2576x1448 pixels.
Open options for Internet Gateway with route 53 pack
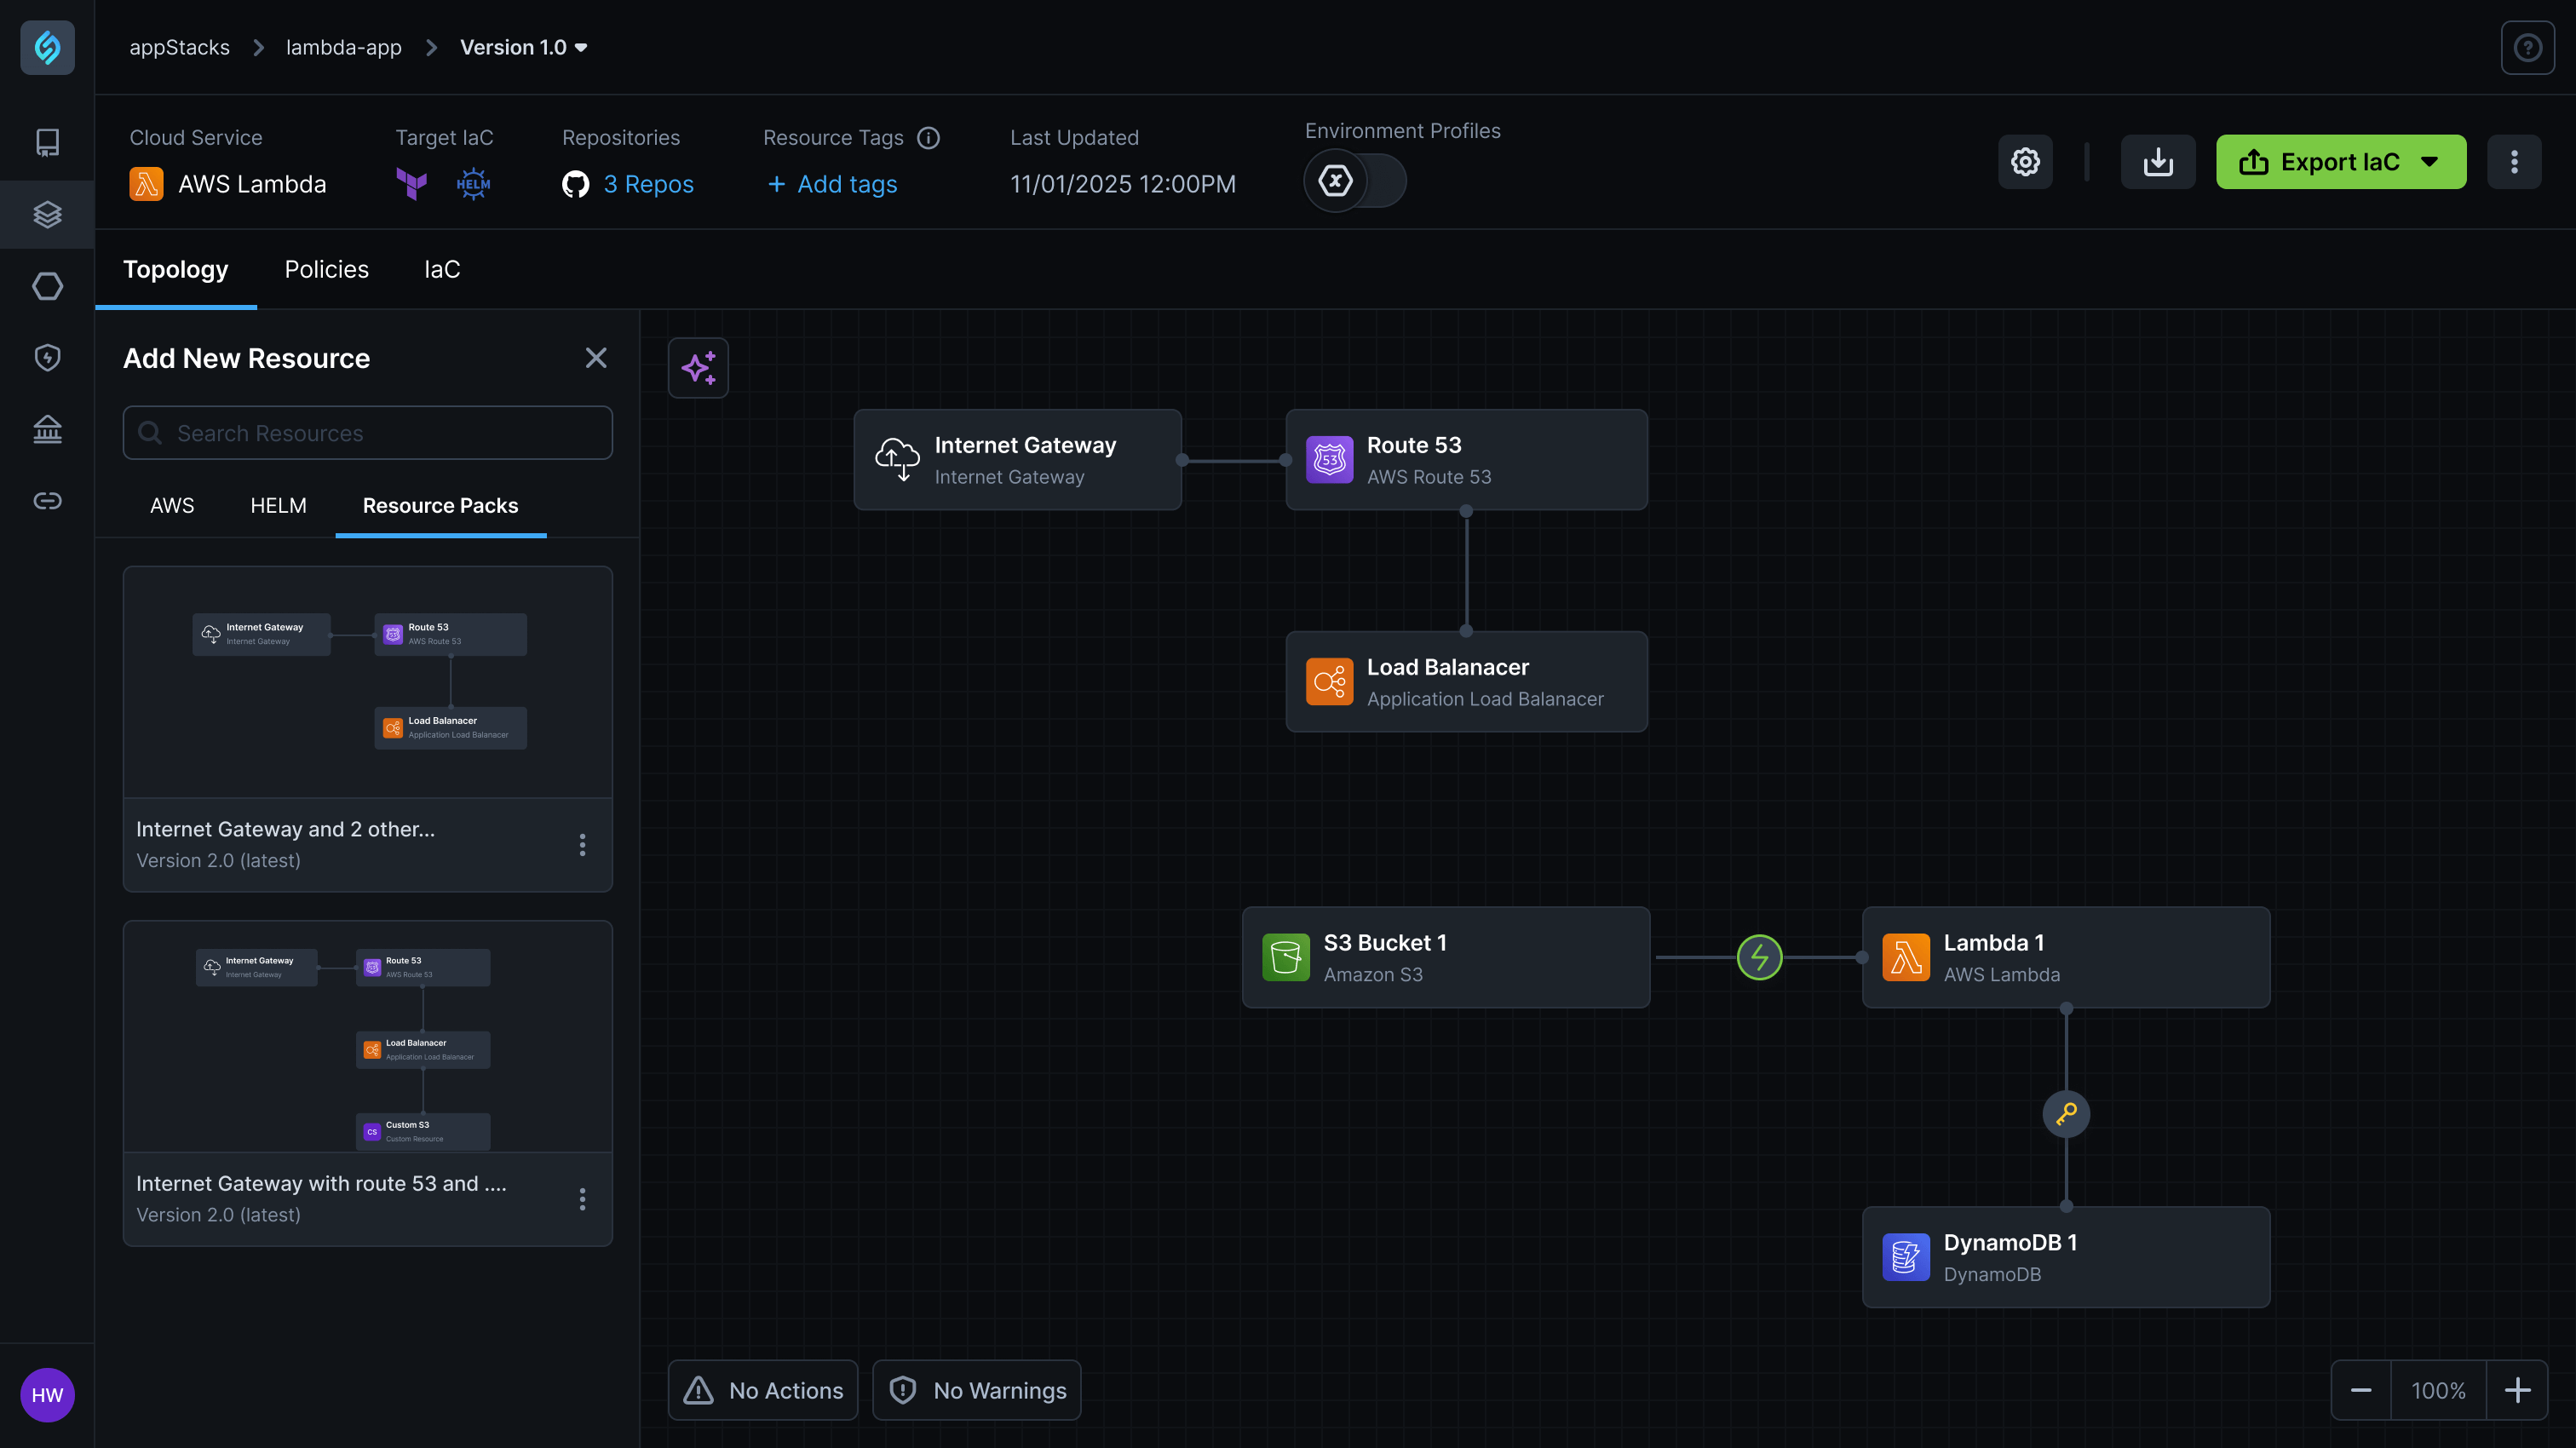point(582,1199)
